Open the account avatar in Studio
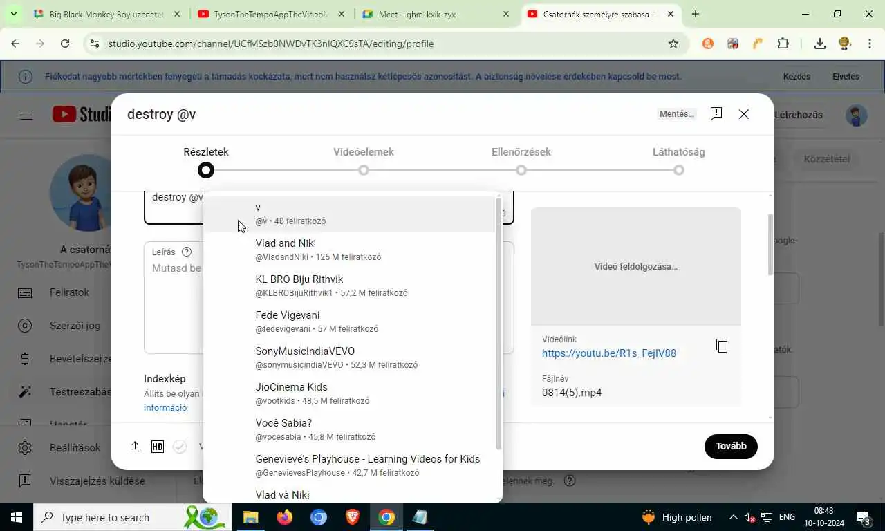The width and height of the screenshot is (885, 531). 857,115
